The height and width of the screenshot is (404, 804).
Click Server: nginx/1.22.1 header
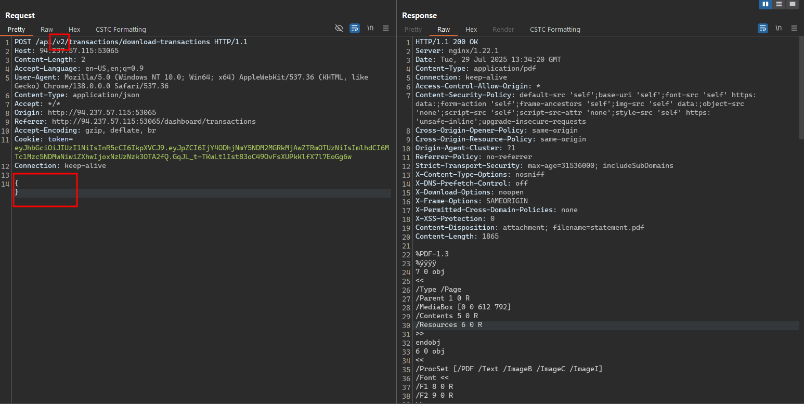[x=457, y=50]
